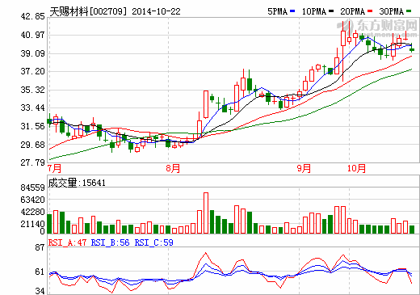Click the green line marker beside 30PMA
The image size is (420, 295).
pos(409,11)
